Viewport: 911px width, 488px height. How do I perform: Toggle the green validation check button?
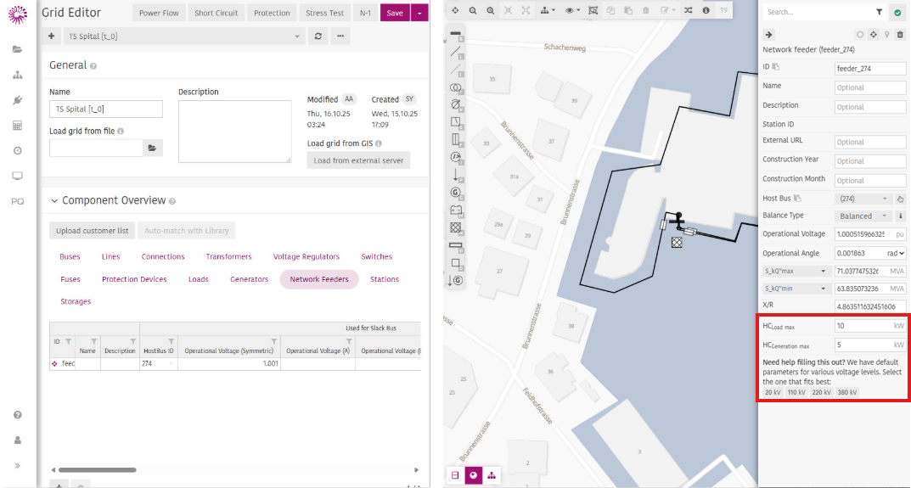point(897,13)
